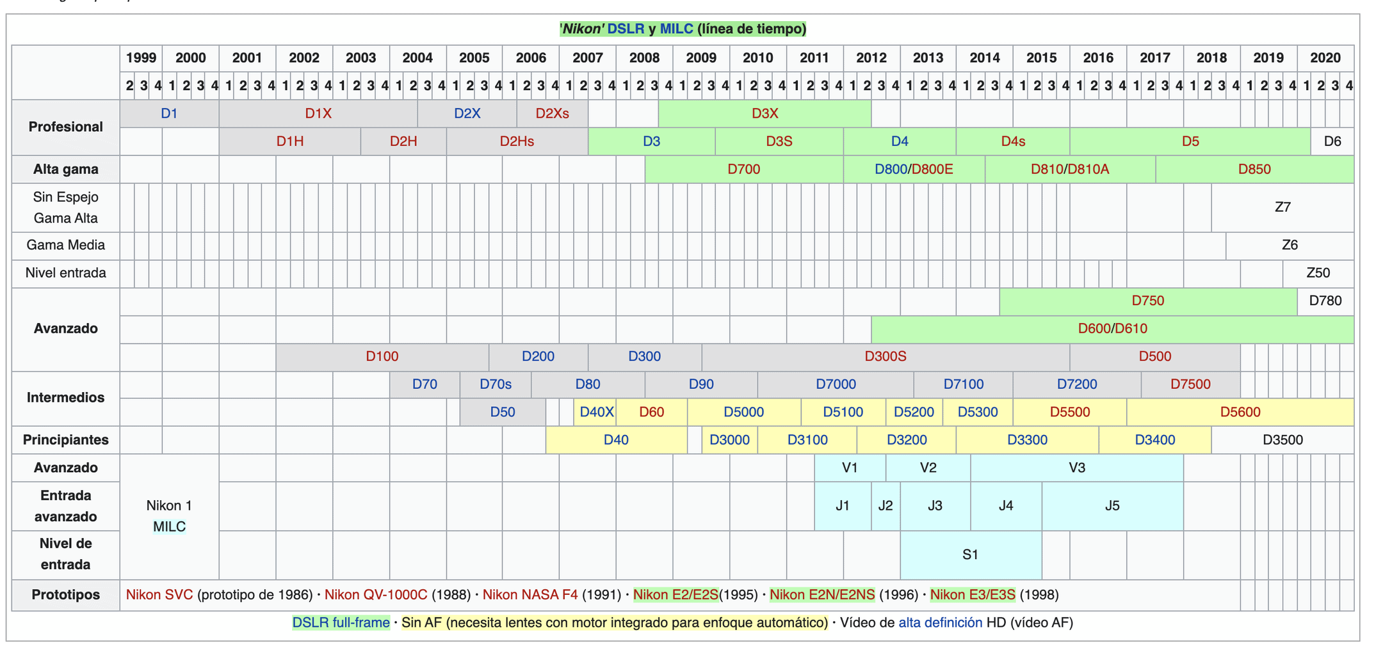Open the D810A link
Viewport: 1376px width, 655px height.
[x=1088, y=170]
